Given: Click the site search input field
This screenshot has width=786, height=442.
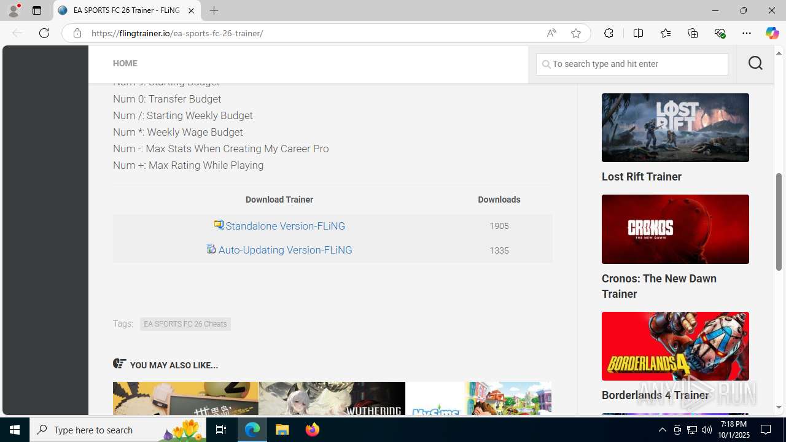Looking at the screenshot, I should click(x=632, y=64).
